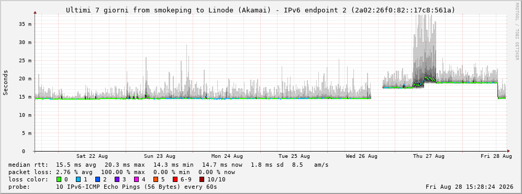This screenshot has height=194, width=522.
Task: Click the red loss color 6-9 swatch
Action: (175, 179)
